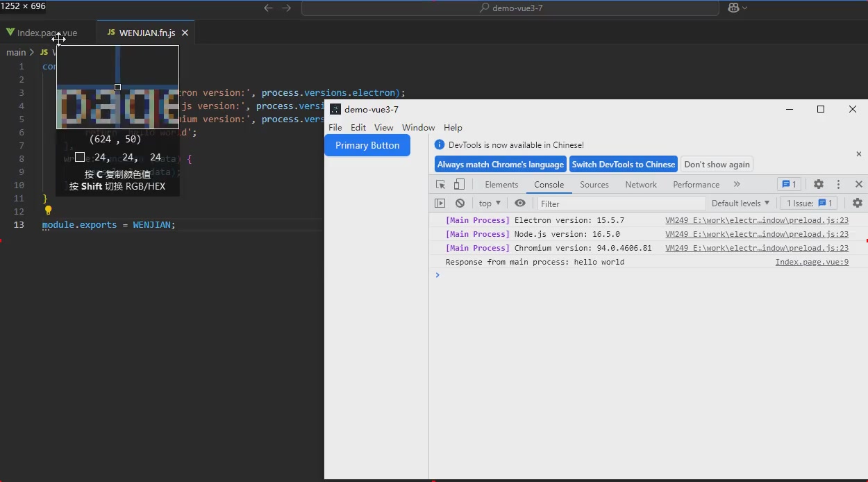868x482 pixels.
Task: Show more DevTools tabs via chevron
Action: tap(737, 185)
